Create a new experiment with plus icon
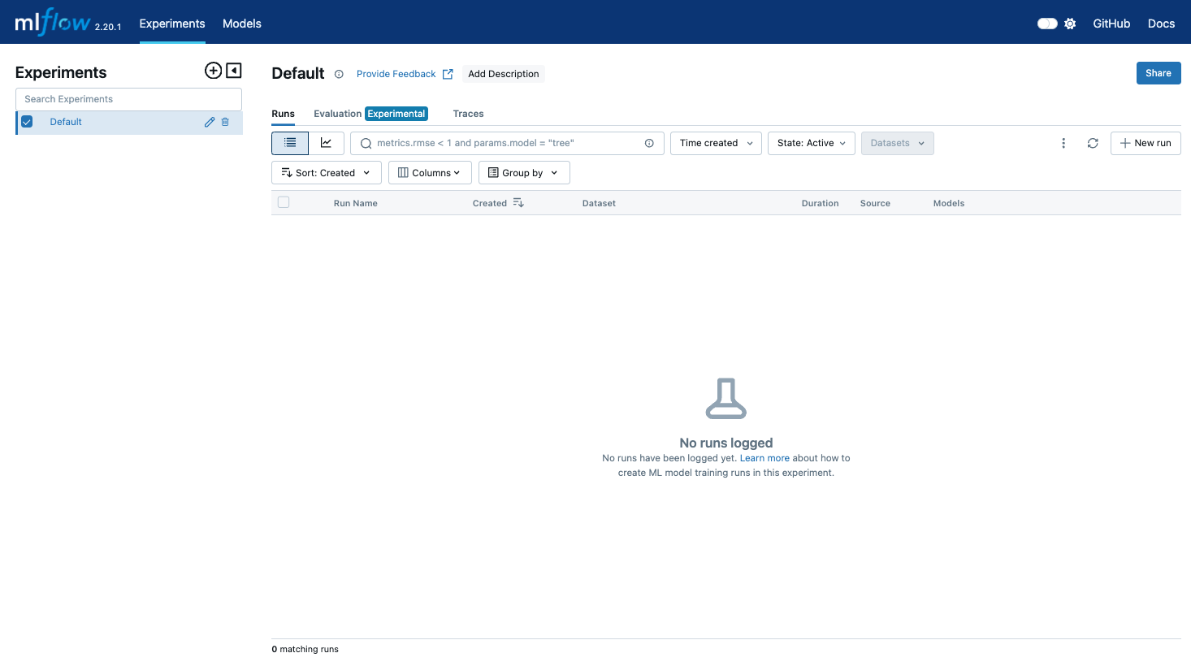This screenshot has height=666, width=1191. 213,71
